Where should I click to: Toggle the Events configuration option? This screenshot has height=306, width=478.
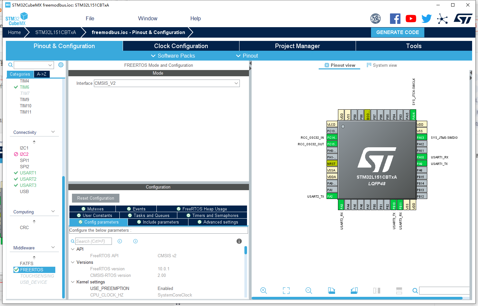[x=136, y=208]
